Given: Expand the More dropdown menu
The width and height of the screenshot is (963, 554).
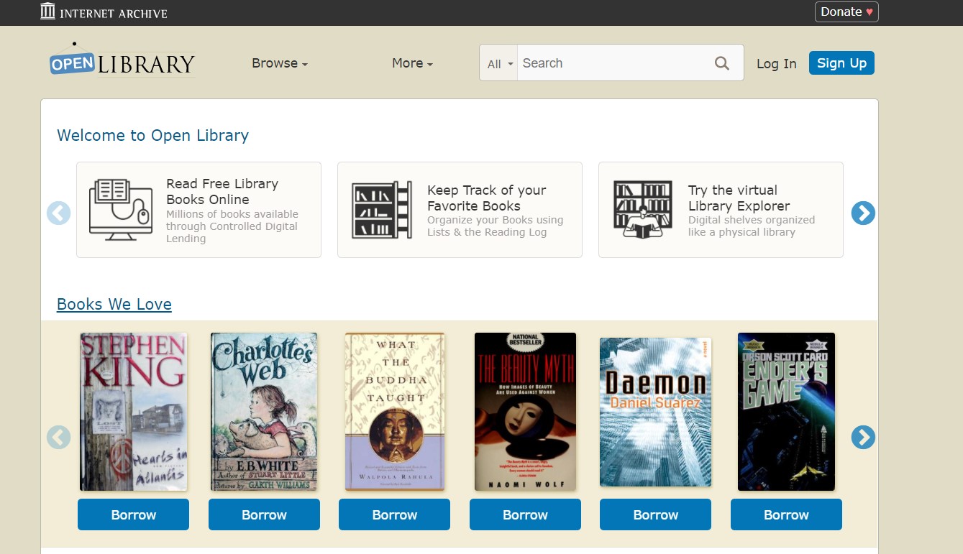Looking at the screenshot, I should (x=412, y=63).
